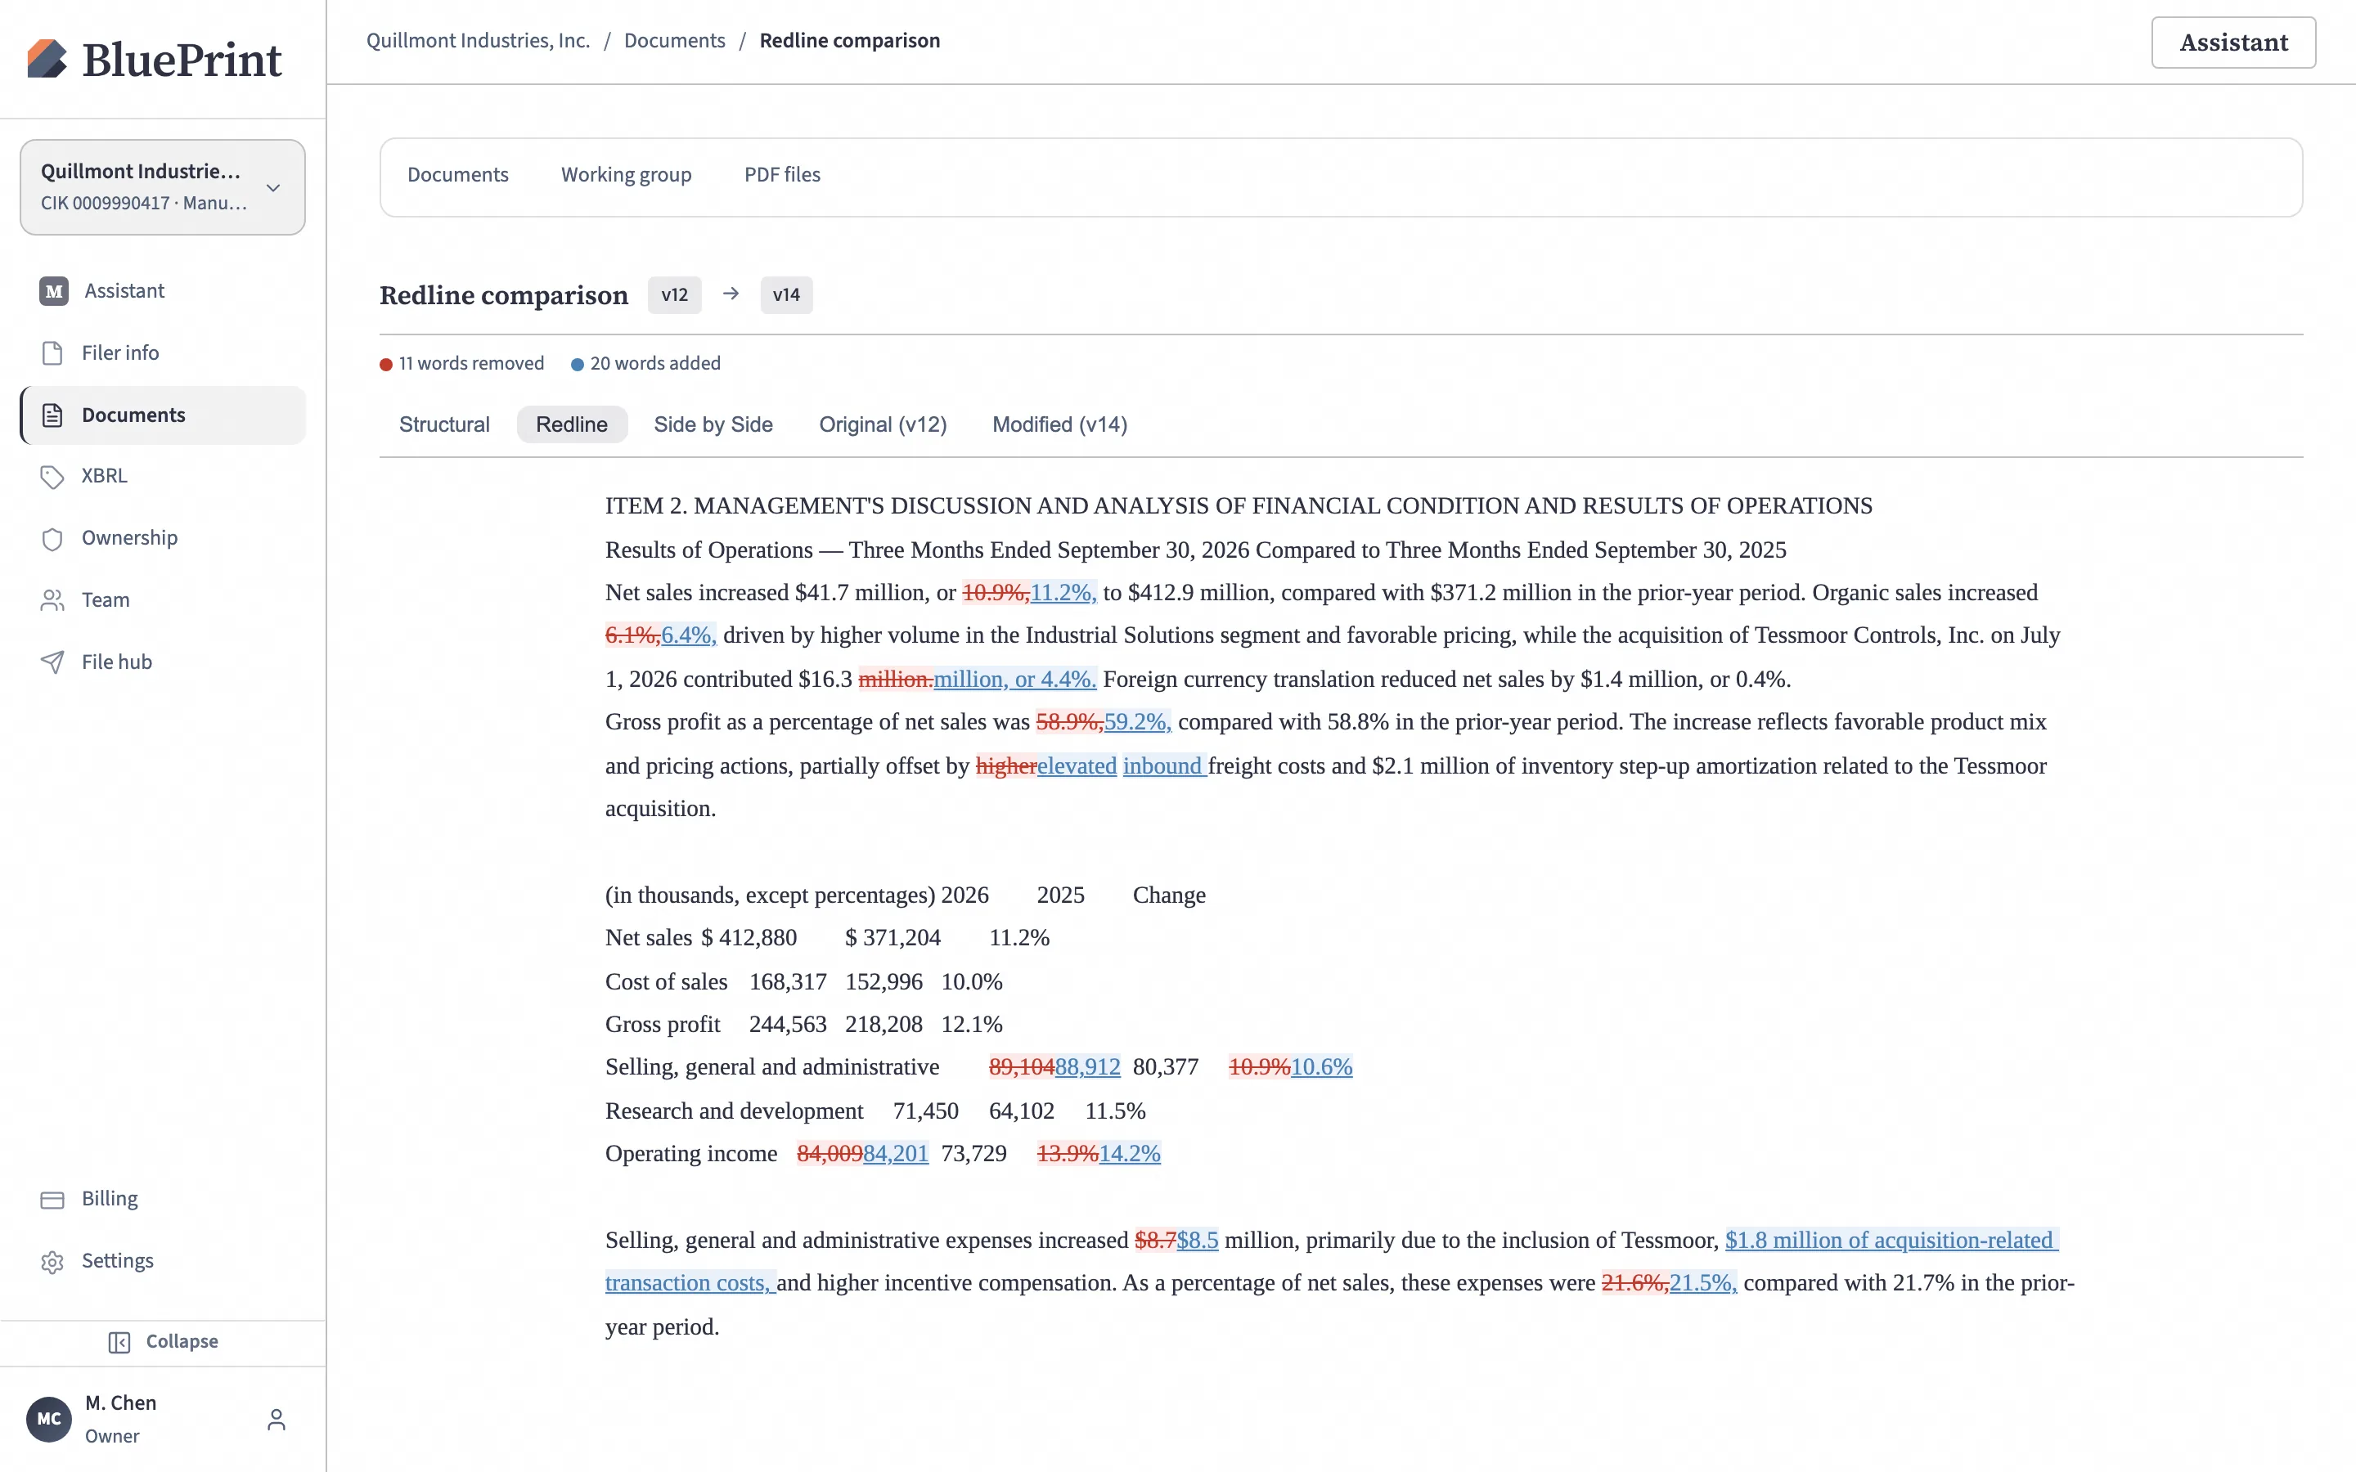2356x1472 pixels.
Task: Open the Assistant M icon in sidebar
Action: pyautogui.click(x=53, y=291)
